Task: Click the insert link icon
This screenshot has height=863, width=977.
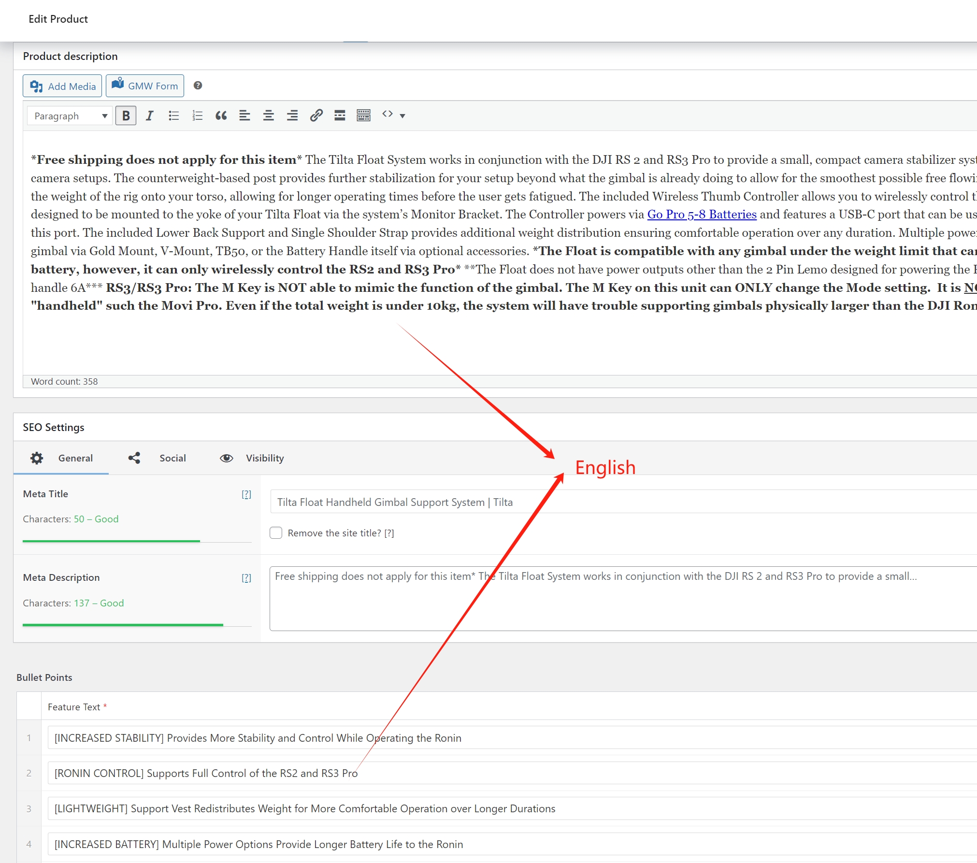Action: 316,115
